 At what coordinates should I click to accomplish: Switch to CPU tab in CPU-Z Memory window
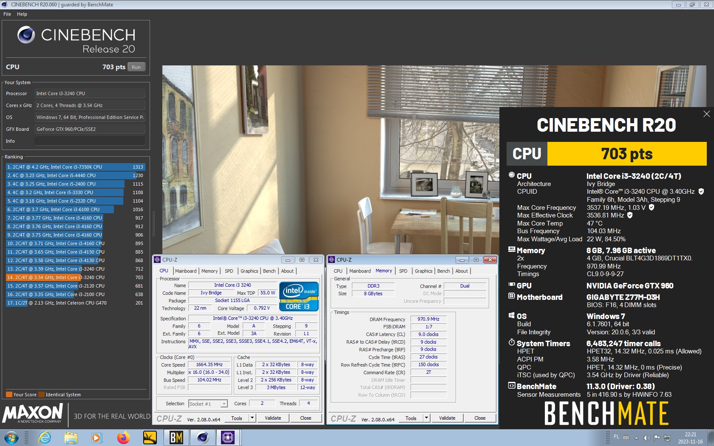point(338,271)
